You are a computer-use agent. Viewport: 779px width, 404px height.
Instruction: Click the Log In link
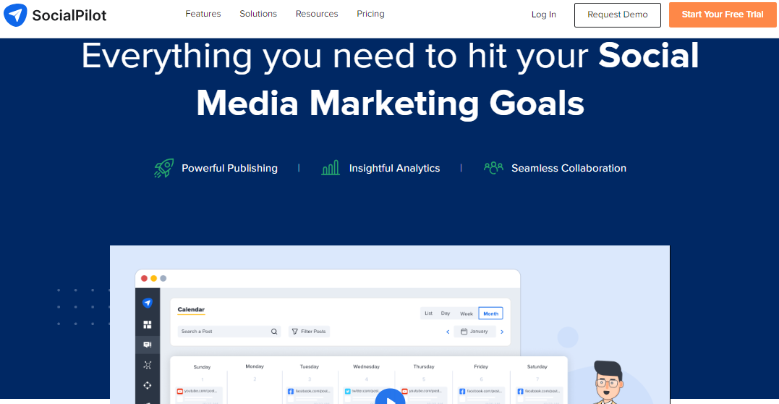tap(543, 14)
